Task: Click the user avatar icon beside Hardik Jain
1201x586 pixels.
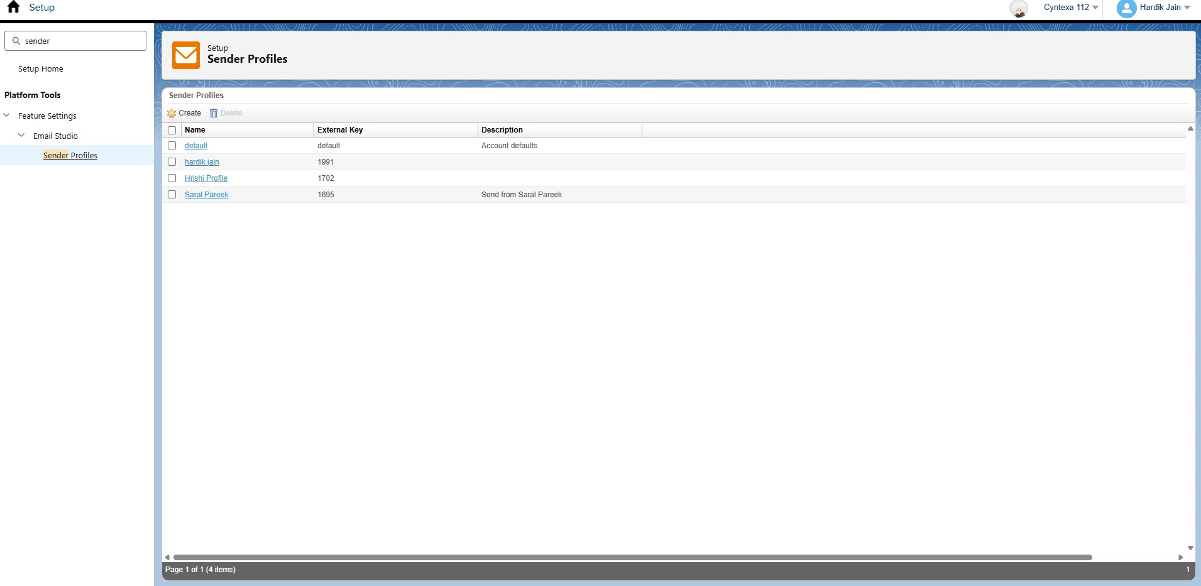Action: point(1127,9)
